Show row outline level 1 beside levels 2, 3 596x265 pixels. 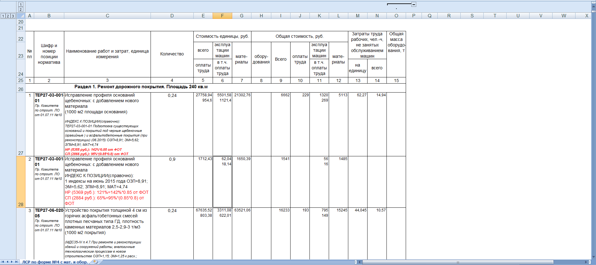click(x=3, y=16)
